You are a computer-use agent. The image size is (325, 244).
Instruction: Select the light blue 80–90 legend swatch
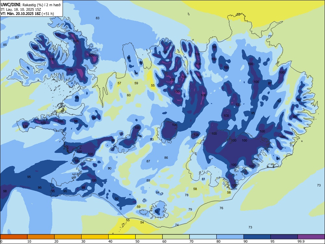(x=230, y=237)
